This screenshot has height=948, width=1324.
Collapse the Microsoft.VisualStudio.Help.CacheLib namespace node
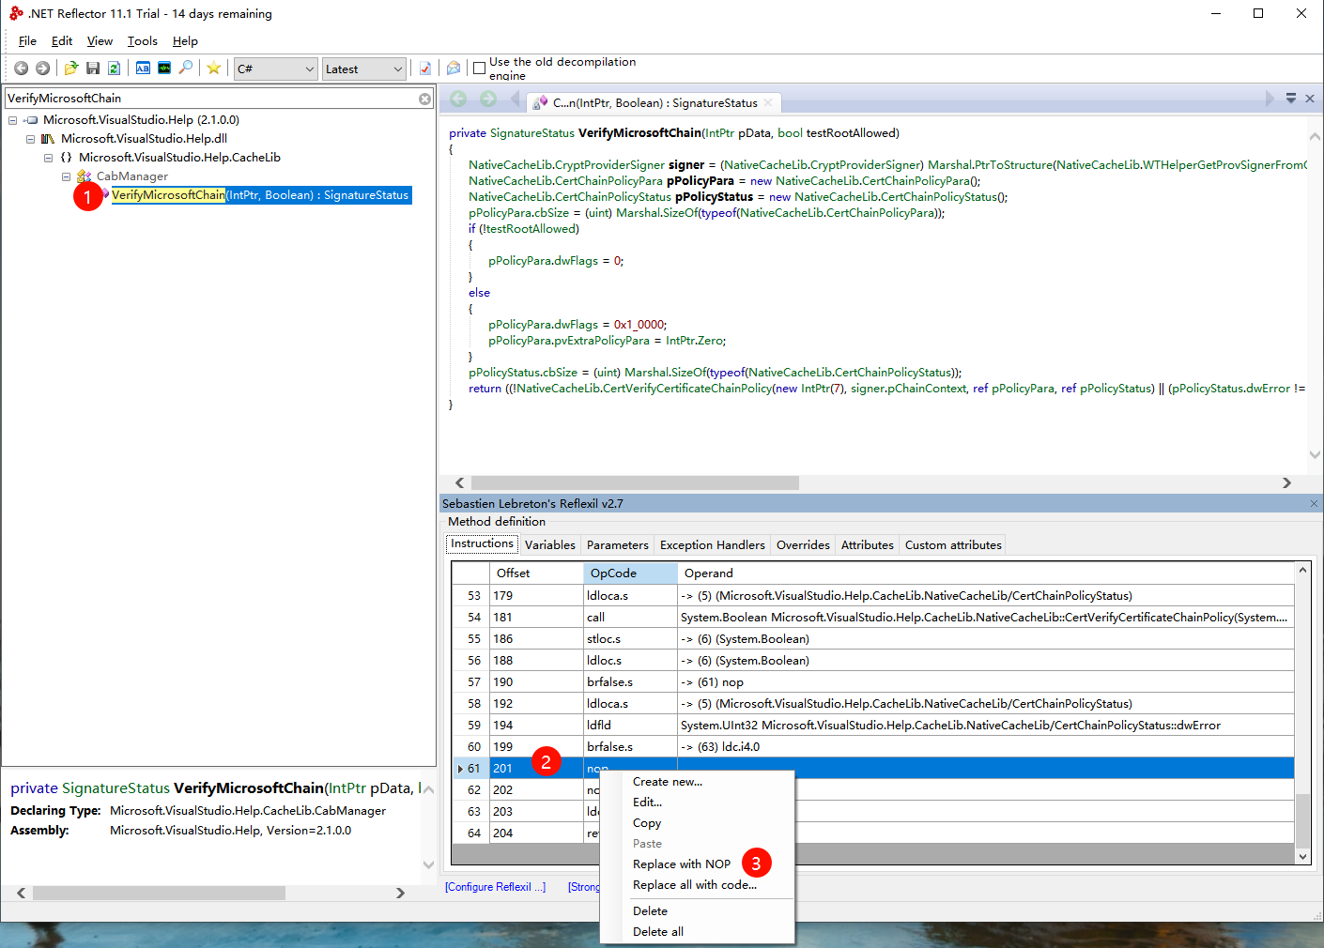click(x=48, y=158)
